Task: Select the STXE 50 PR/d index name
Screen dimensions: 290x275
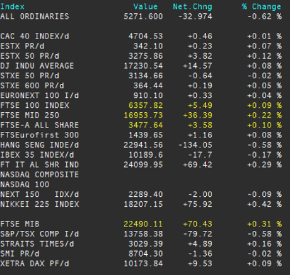Action: [x=30, y=76]
